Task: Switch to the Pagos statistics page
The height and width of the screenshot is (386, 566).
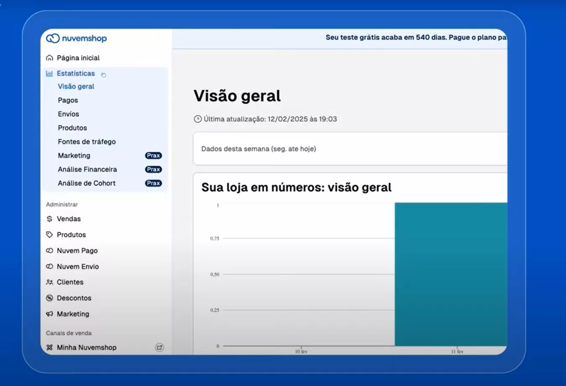Action: [x=68, y=100]
